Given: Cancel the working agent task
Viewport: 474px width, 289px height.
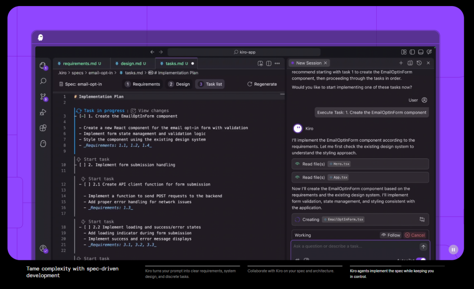Looking at the screenshot, I should (x=415, y=235).
